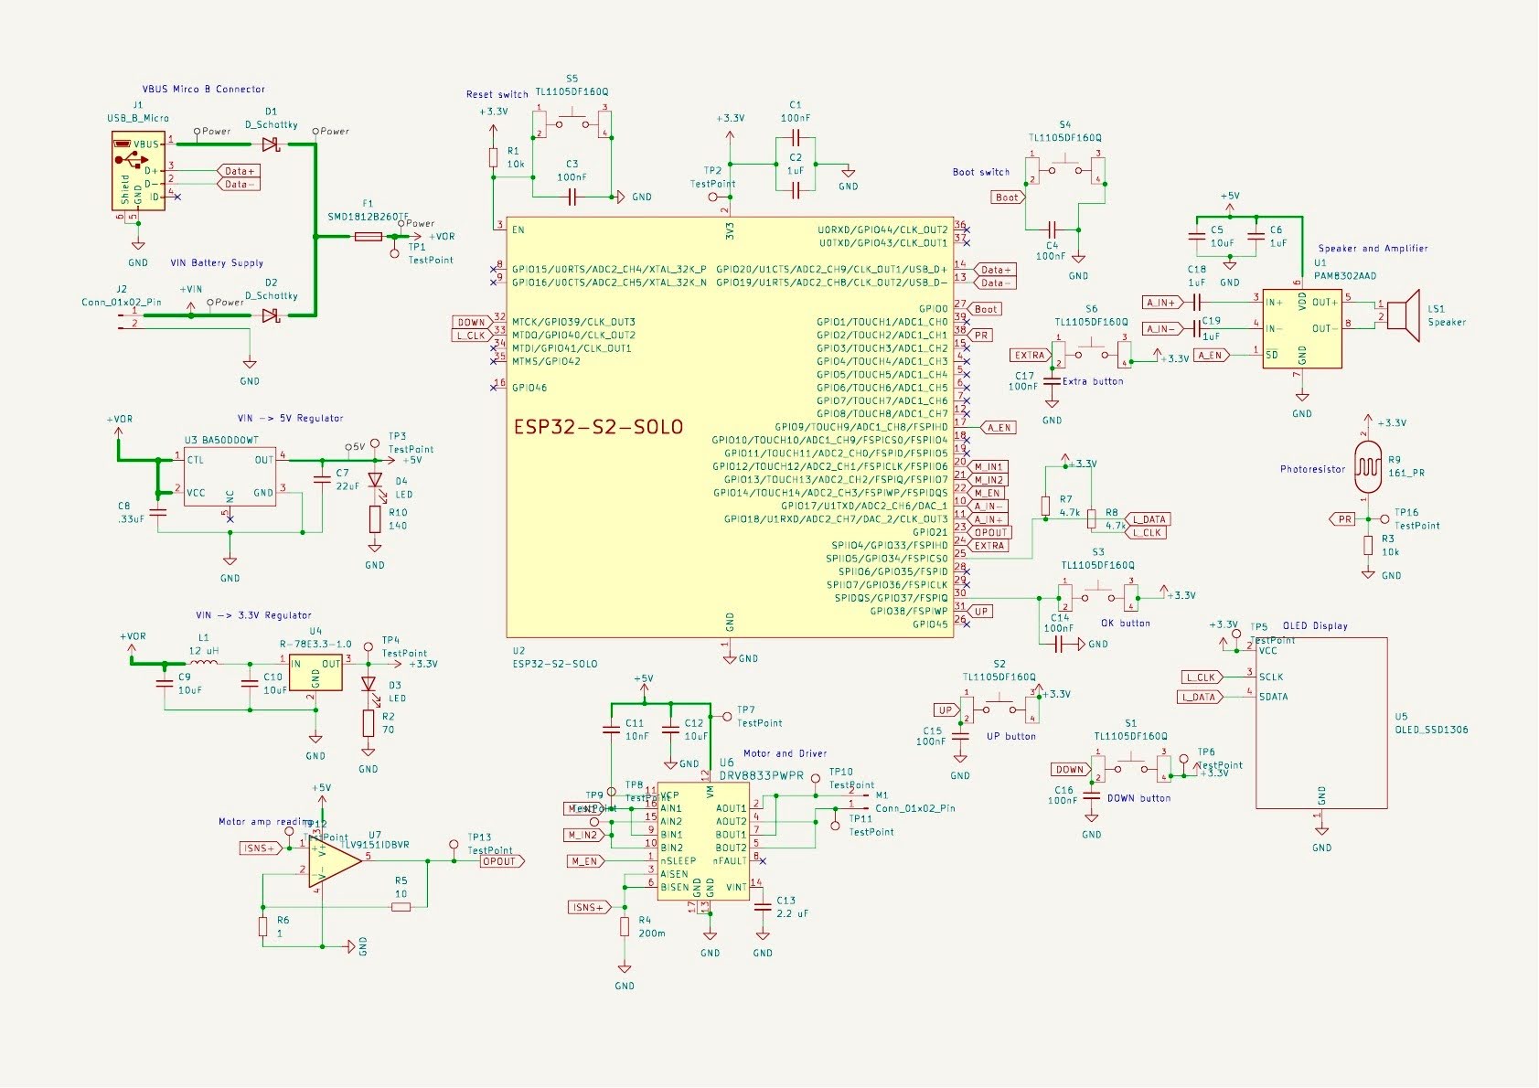Select the C2 1uF capacitor

point(796,190)
